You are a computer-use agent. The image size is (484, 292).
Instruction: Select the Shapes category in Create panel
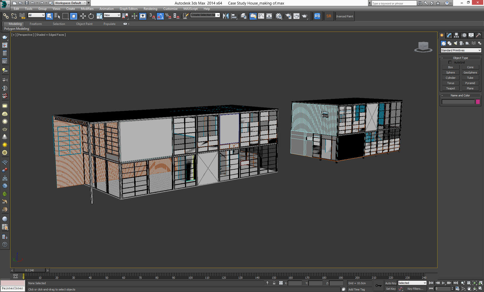(x=450, y=43)
